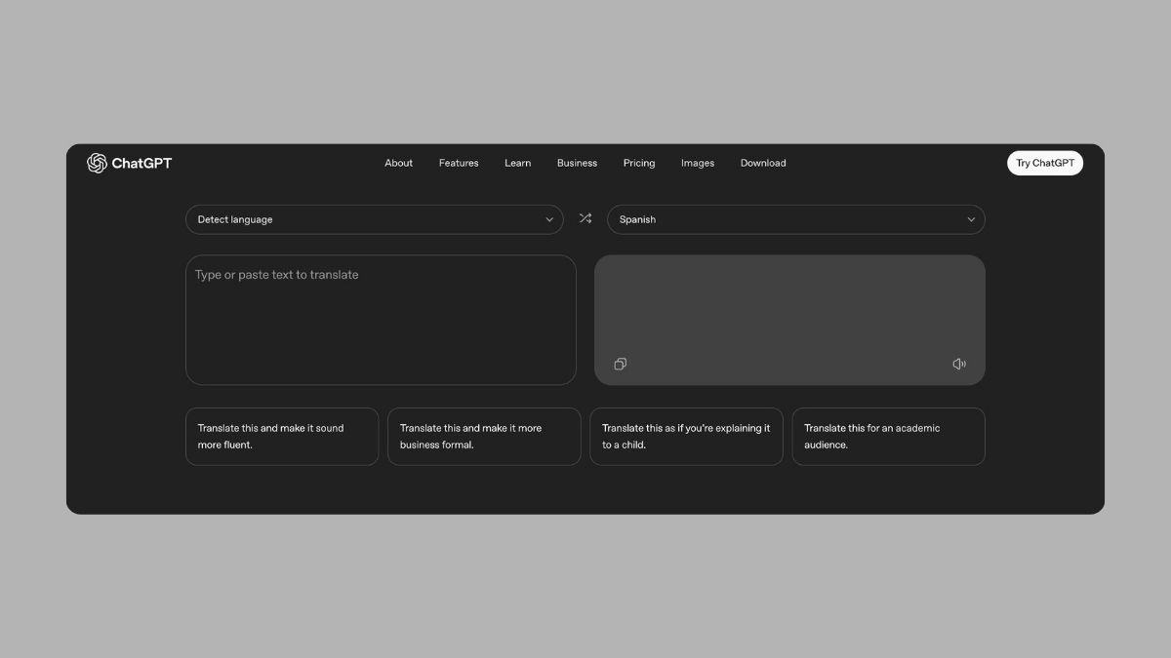Viewport: 1171px width, 658px height.
Task: Open the Business navigation link
Action: click(577, 163)
